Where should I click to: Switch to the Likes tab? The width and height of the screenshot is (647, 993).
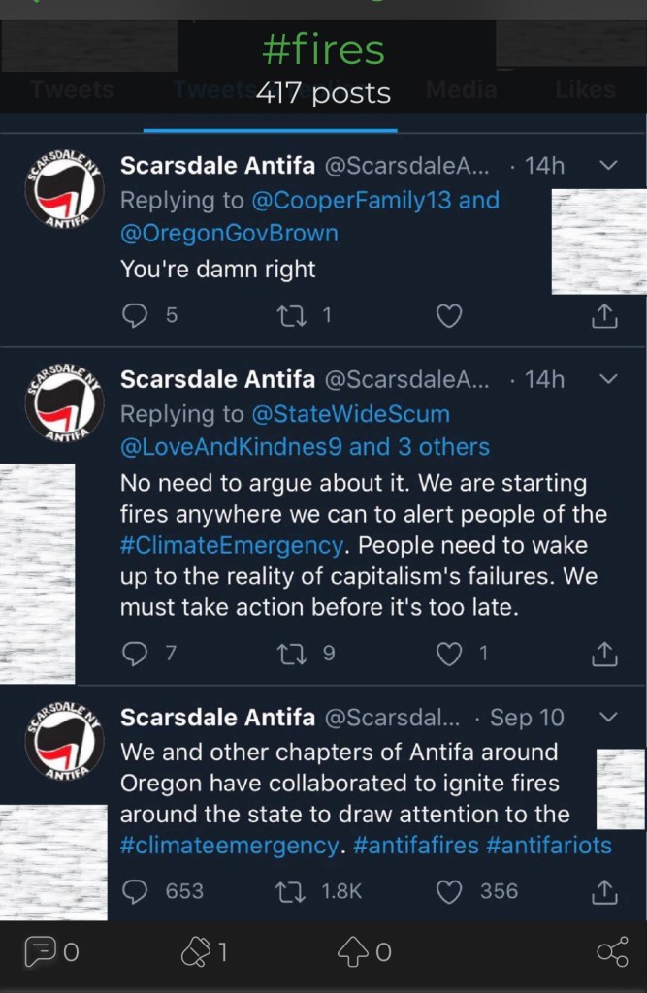click(x=585, y=90)
